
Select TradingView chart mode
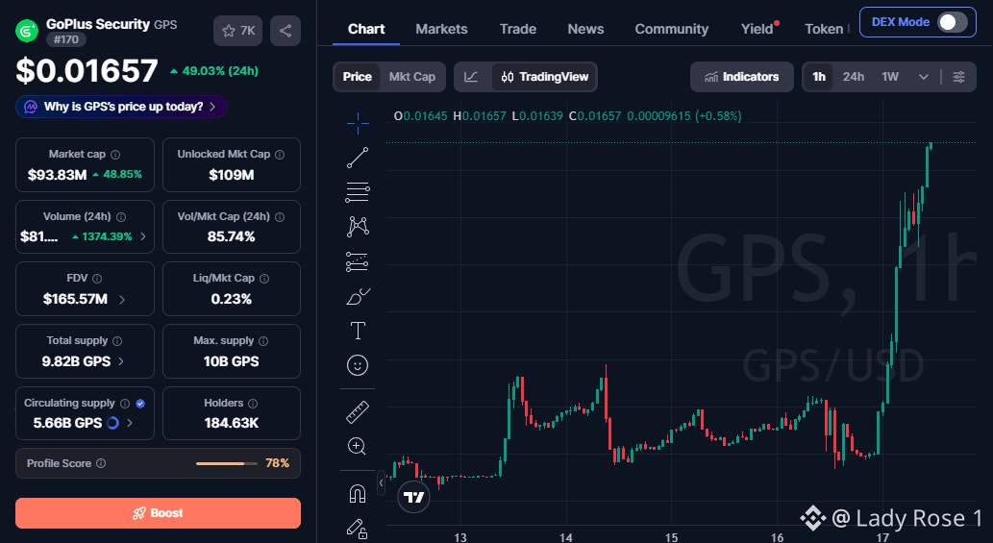(x=545, y=77)
